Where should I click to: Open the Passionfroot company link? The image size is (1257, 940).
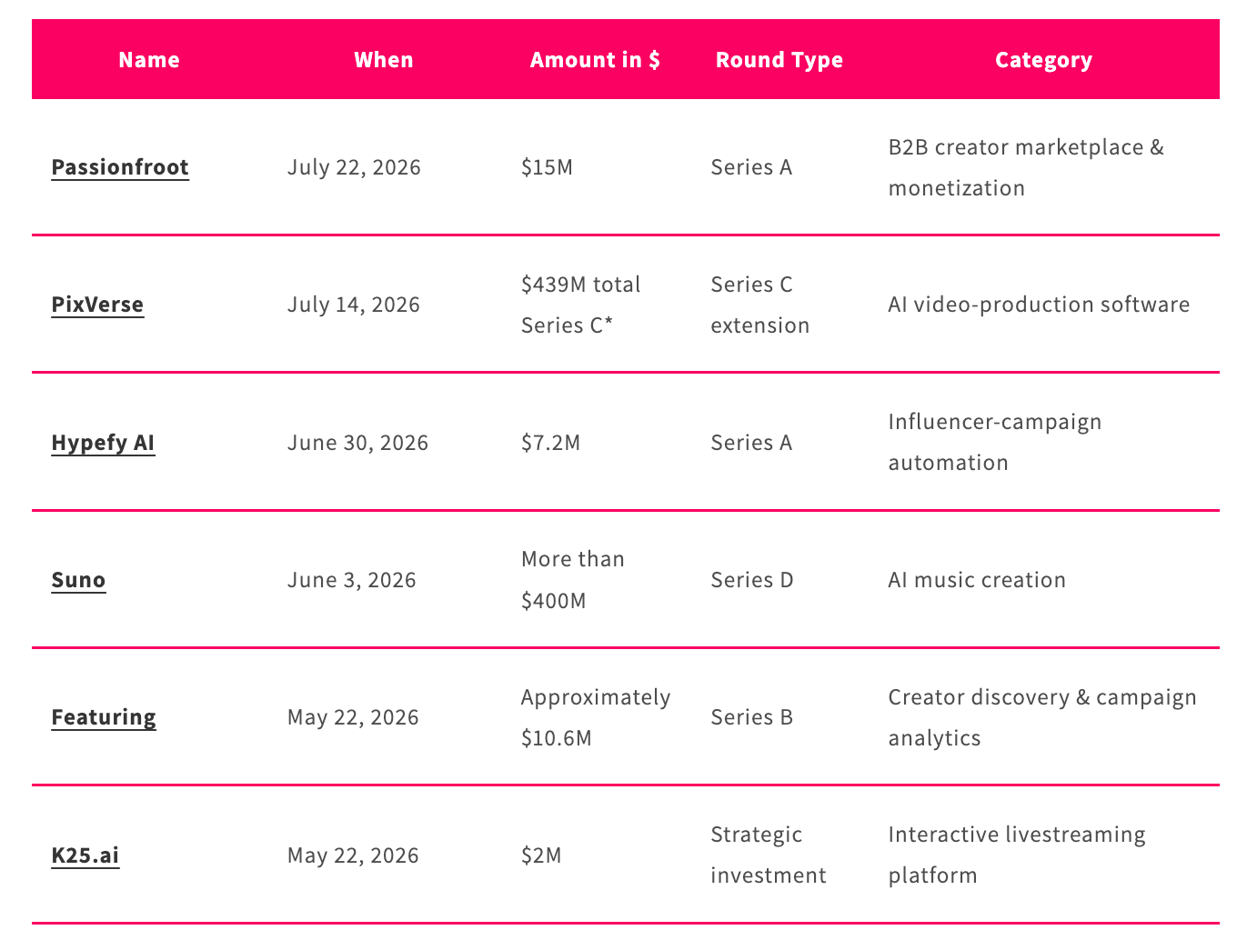click(120, 167)
